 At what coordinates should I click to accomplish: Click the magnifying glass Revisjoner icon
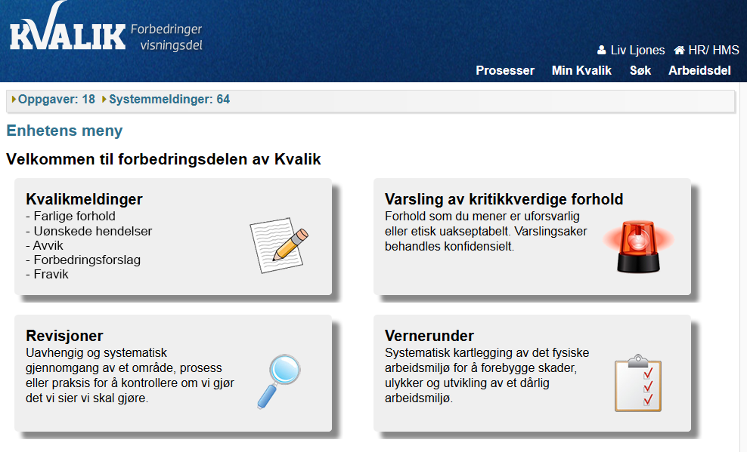pos(280,381)
